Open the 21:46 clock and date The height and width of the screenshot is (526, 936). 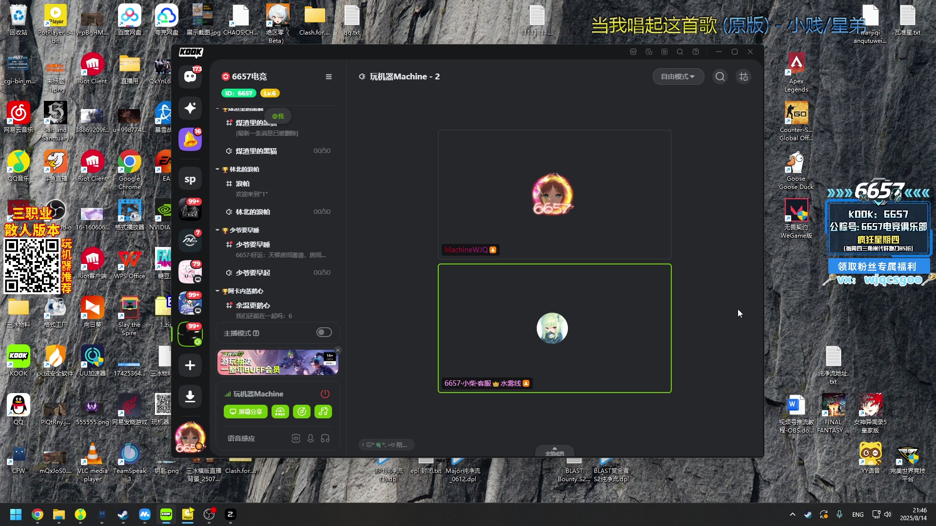click(x=913, y=514)
